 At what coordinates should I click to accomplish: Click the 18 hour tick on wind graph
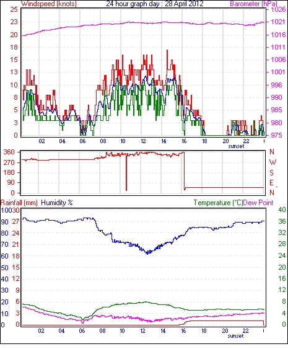[204, 141]
